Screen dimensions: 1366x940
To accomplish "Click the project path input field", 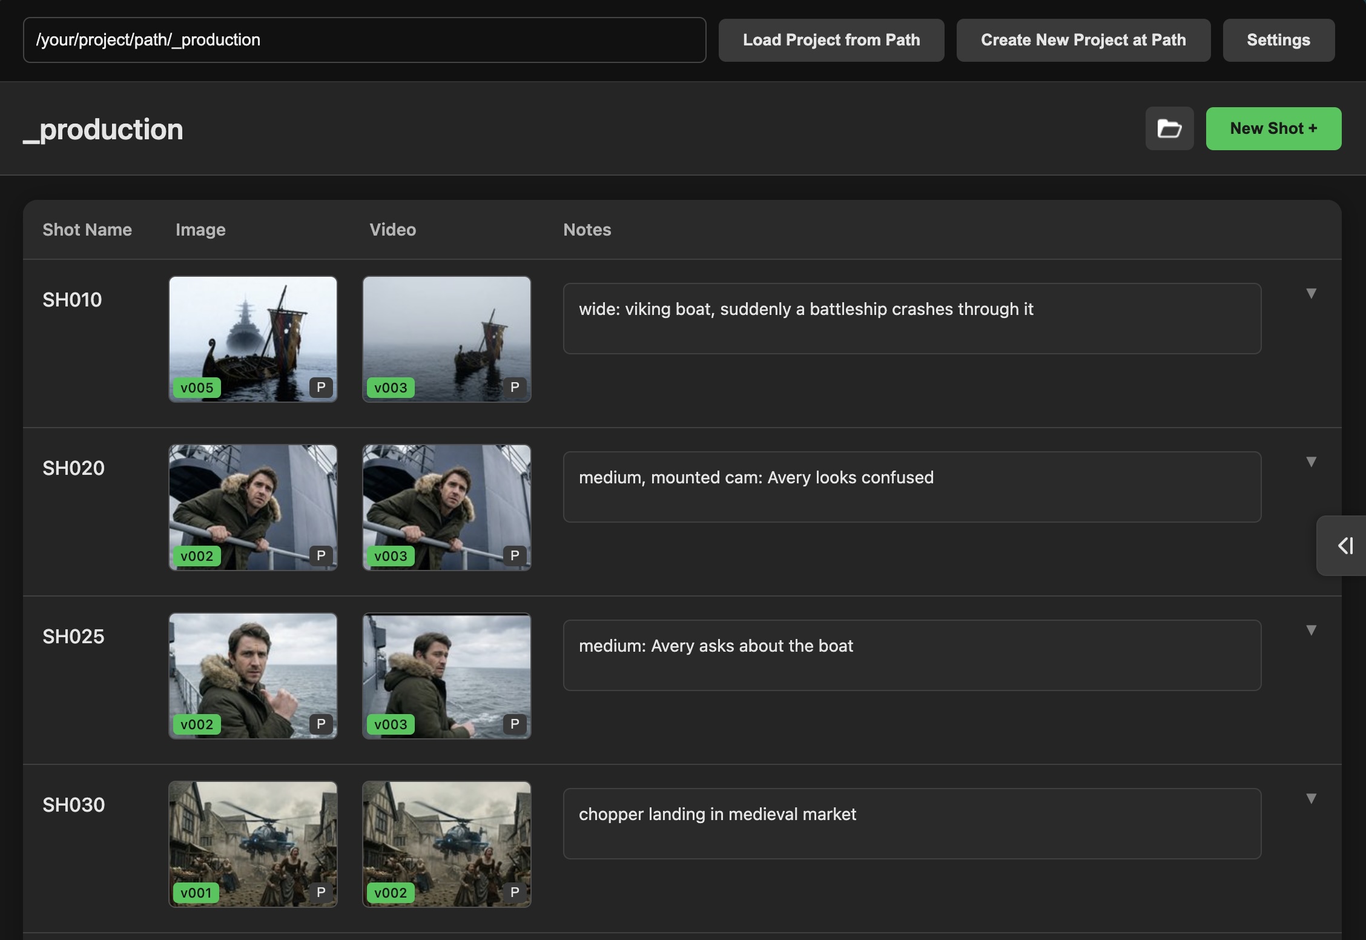I will click(x=365, y=40).
